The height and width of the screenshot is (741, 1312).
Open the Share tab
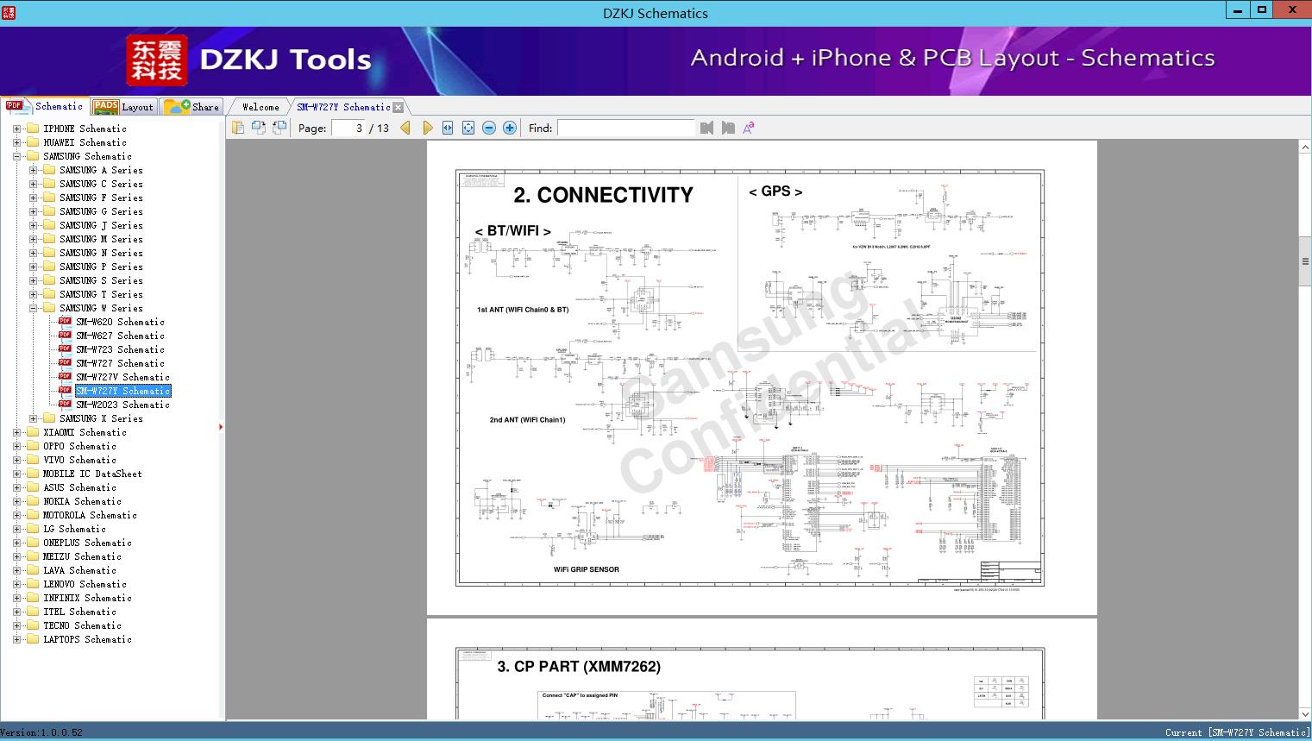tap(191, 107)
